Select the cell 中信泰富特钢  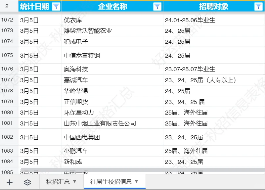112,55
